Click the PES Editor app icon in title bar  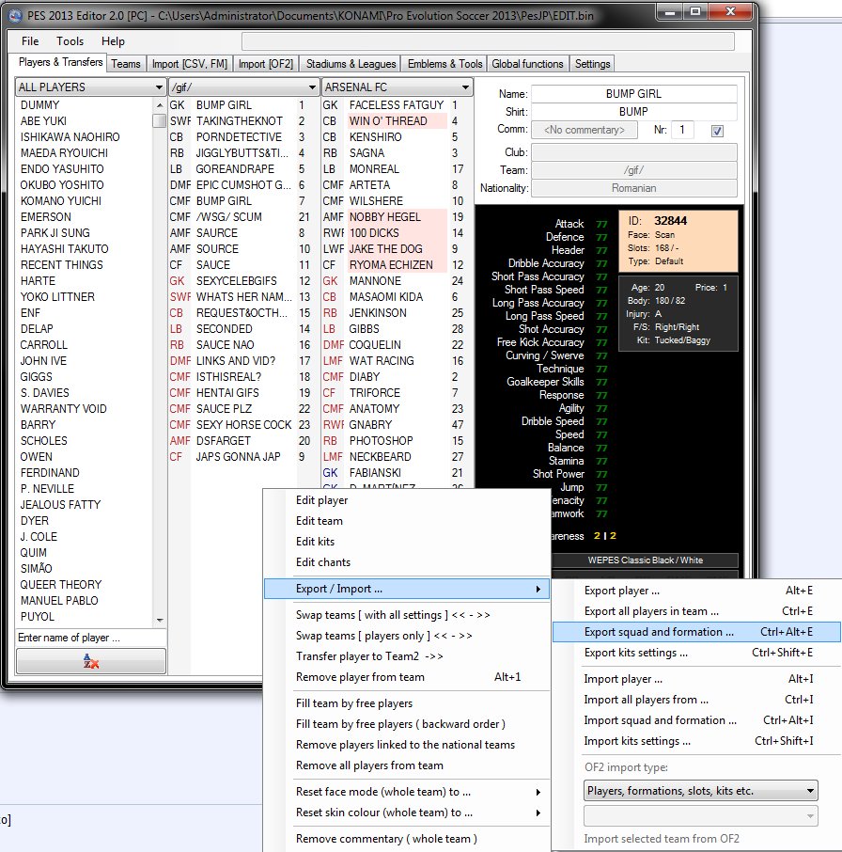coord(15,15)
